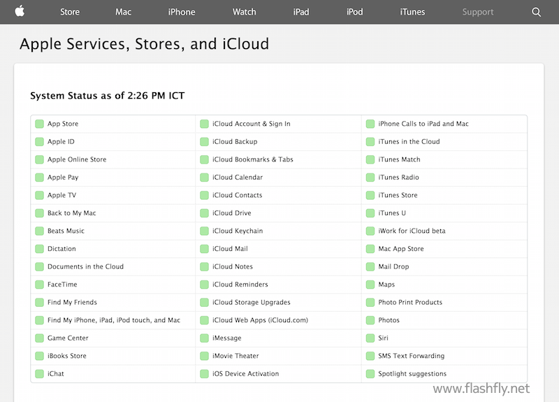Screen dimensions: 559x402
Task: Click green status icon for FaceTime
Action: pos(39,285)
